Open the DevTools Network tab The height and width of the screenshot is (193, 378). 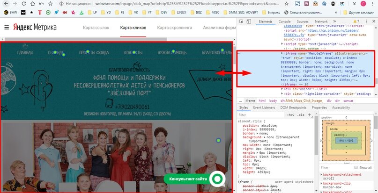pos(321,21)
